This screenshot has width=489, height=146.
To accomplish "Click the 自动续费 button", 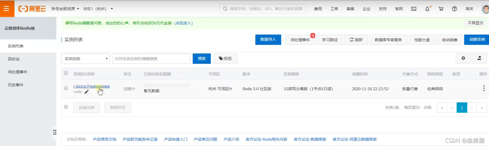I will point(450,40).
